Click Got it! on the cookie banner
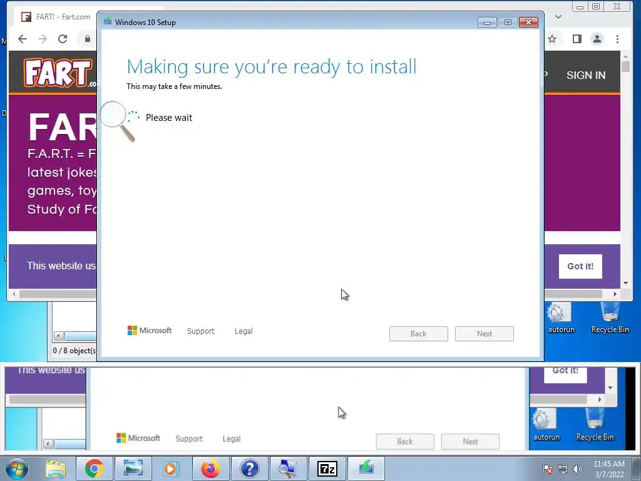This screenshot has height=481, width=641. (x=580, y=266)
